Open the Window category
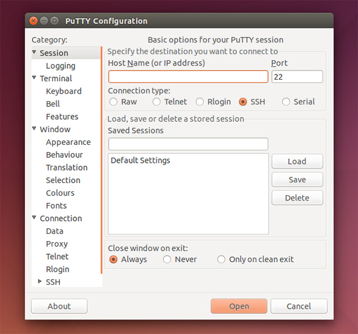The height and width of the screenshot is (334, 358). pos(55,129)
